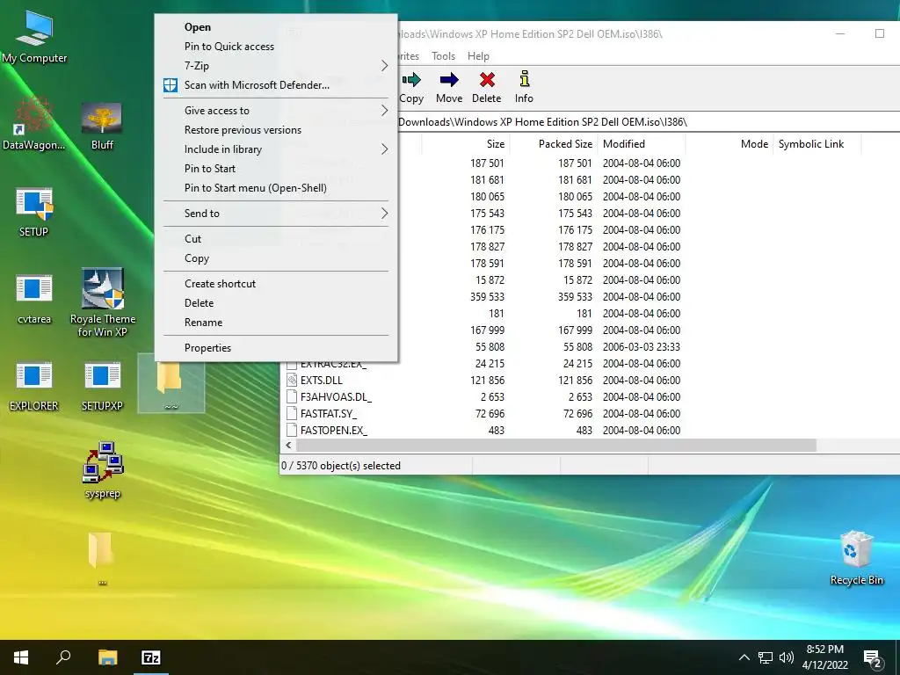
Task: Choose Restore previous versions
Action: pyautogui.click(x=276, y=130)
